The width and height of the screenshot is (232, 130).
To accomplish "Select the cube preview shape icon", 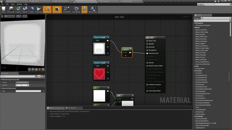I will [40, 69].
